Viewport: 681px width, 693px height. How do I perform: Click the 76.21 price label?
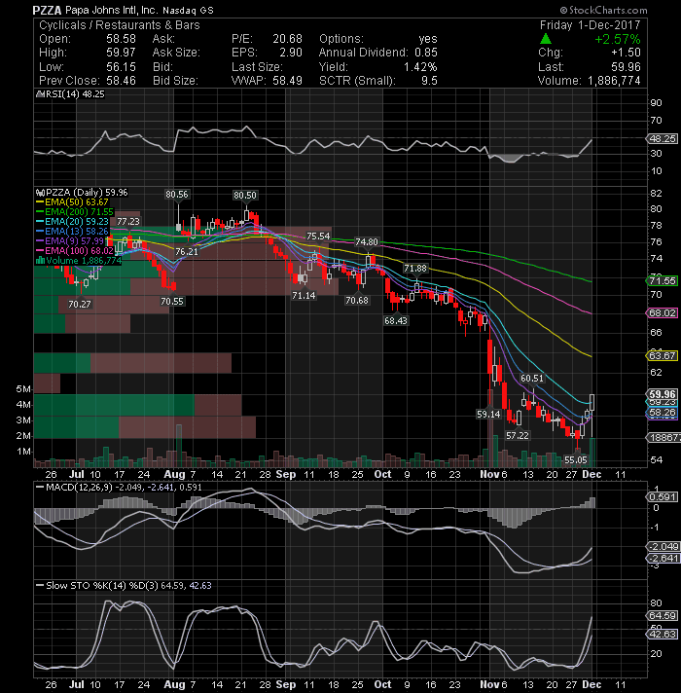187,251
